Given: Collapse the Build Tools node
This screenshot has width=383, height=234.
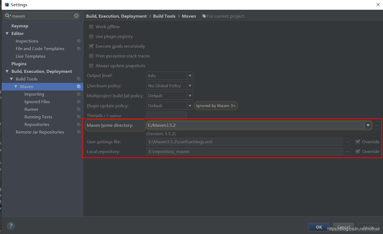Looking at the screenshot, I should 11,79.
